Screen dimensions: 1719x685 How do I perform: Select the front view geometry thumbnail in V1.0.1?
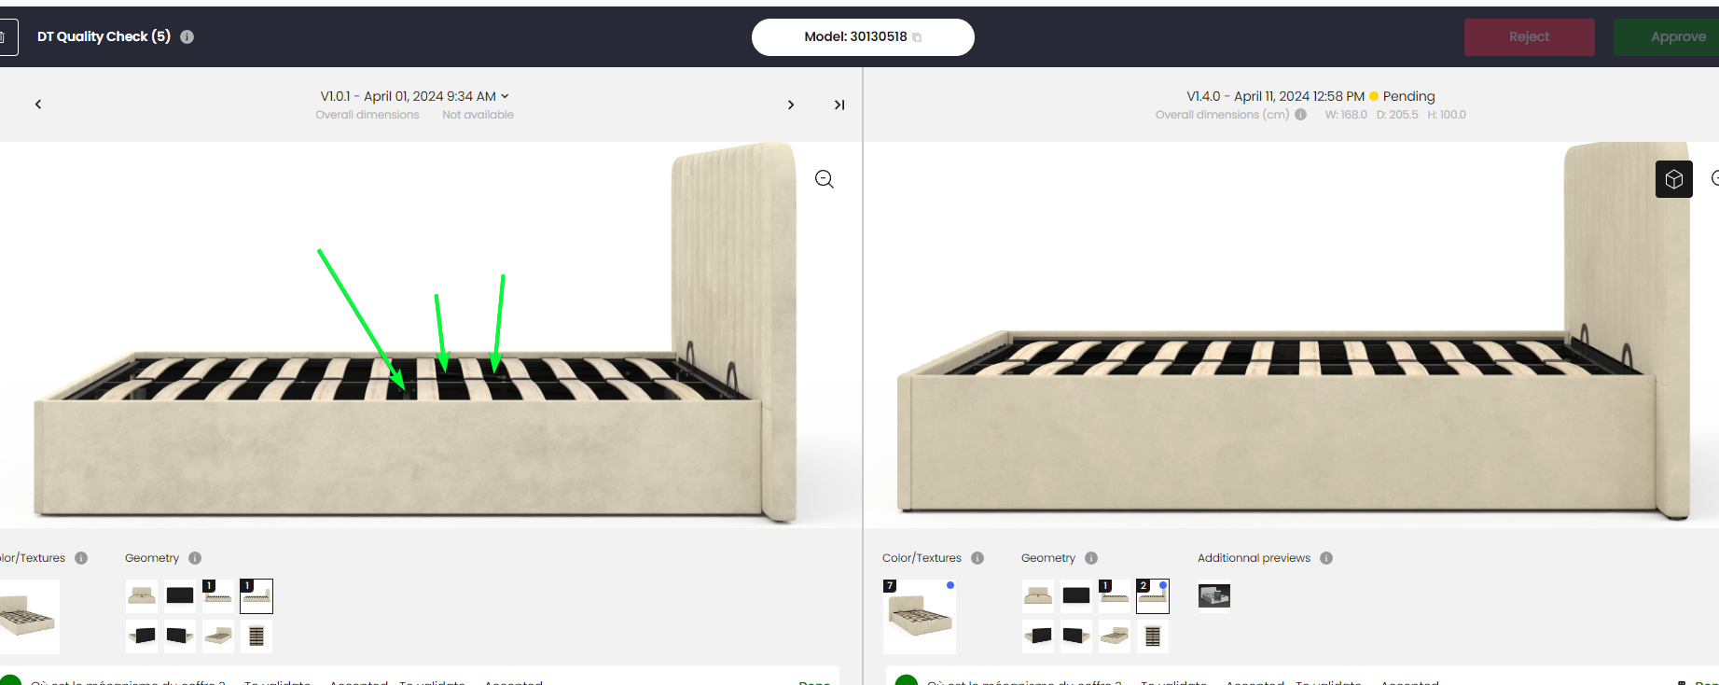click(x=142, y=595)
